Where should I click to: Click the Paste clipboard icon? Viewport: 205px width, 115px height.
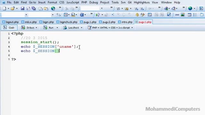tap(46, 9)
